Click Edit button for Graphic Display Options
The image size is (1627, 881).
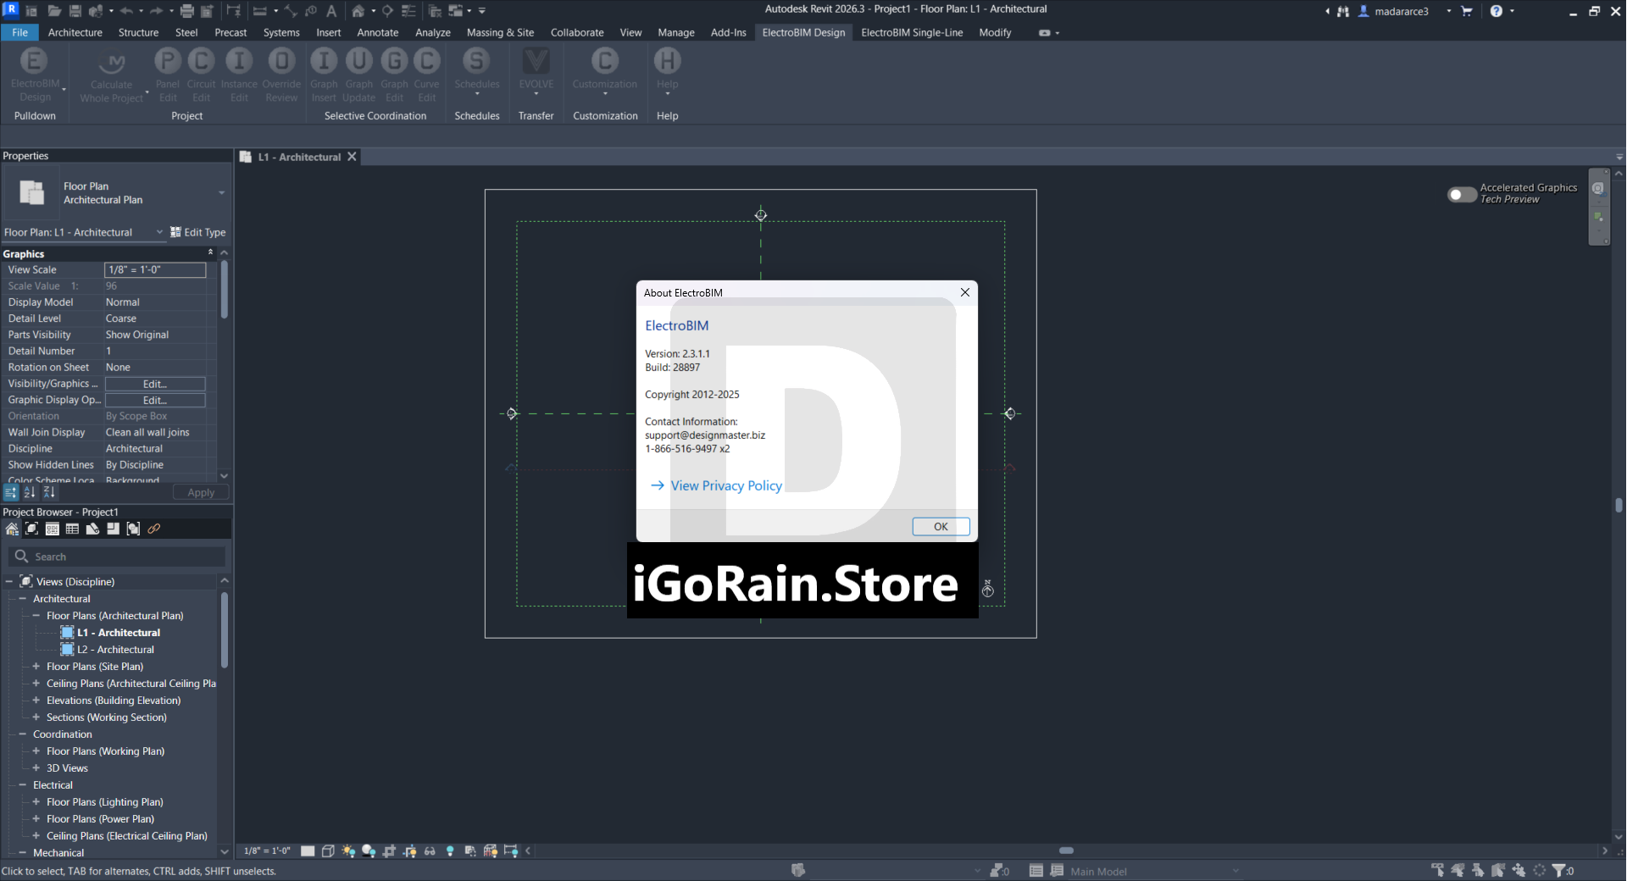click(155, 400)
